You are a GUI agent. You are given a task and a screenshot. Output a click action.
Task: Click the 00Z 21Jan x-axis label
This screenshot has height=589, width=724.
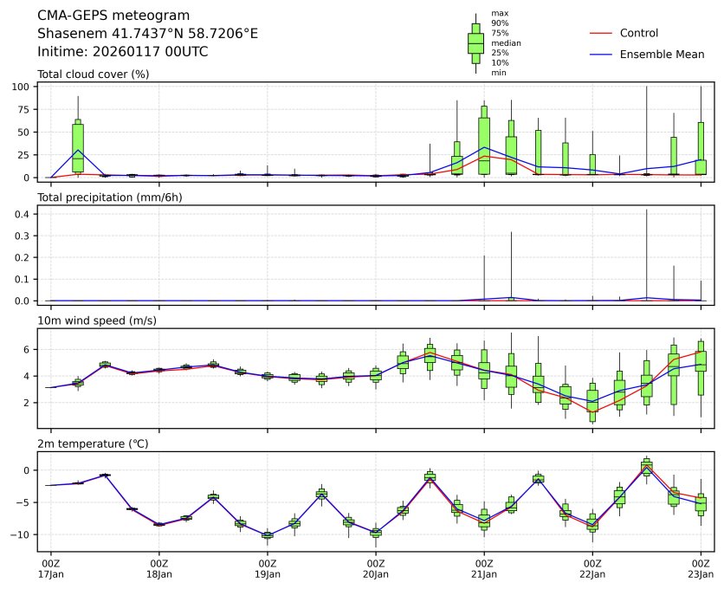tap(483, 568)
